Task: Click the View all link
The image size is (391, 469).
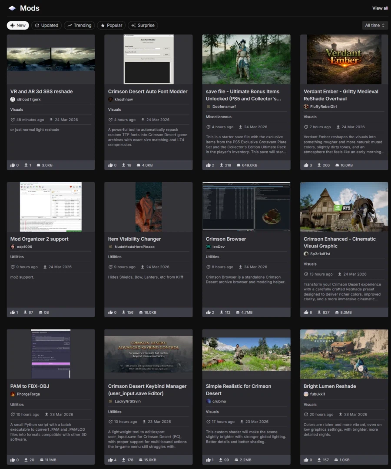Action: [380, 8]
